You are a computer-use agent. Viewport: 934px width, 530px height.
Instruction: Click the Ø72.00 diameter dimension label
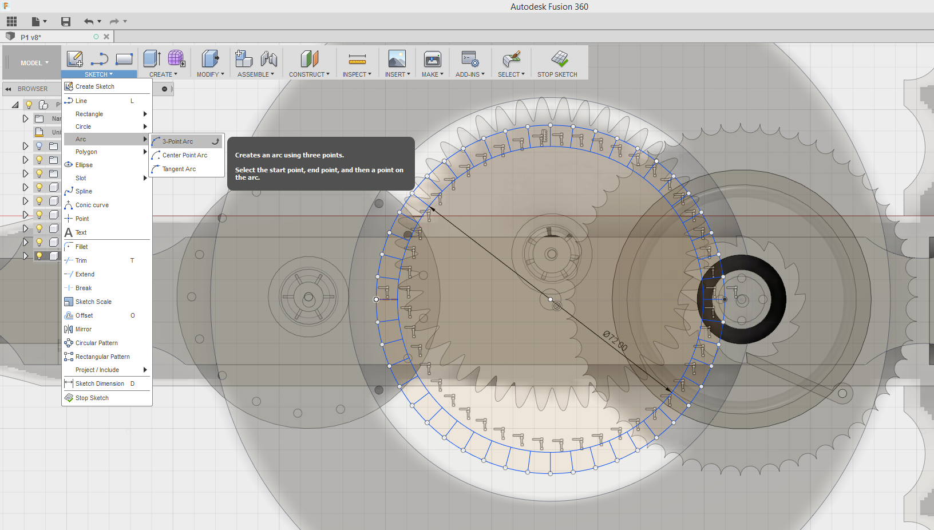point(615,341)
